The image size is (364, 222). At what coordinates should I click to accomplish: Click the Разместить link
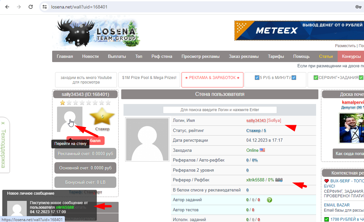[x=345, y=46]
